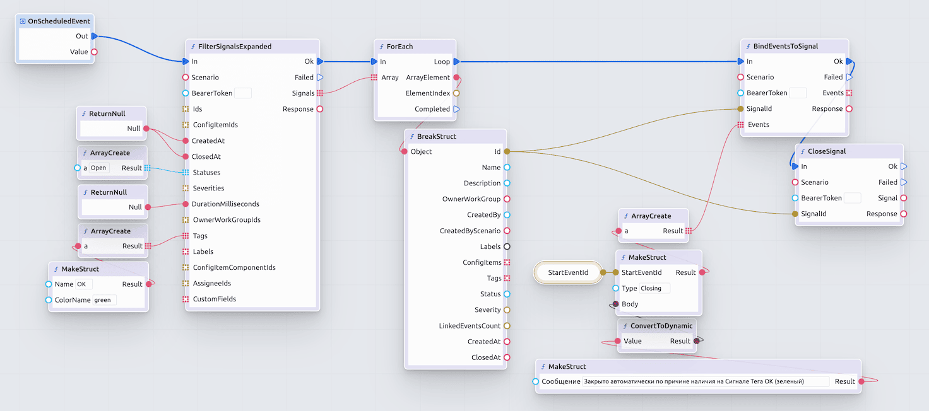This screenshot has height=411, width=929.
Task: Click the Out execution pin on OnScheduledEvent
Action: tap(95, 37)
